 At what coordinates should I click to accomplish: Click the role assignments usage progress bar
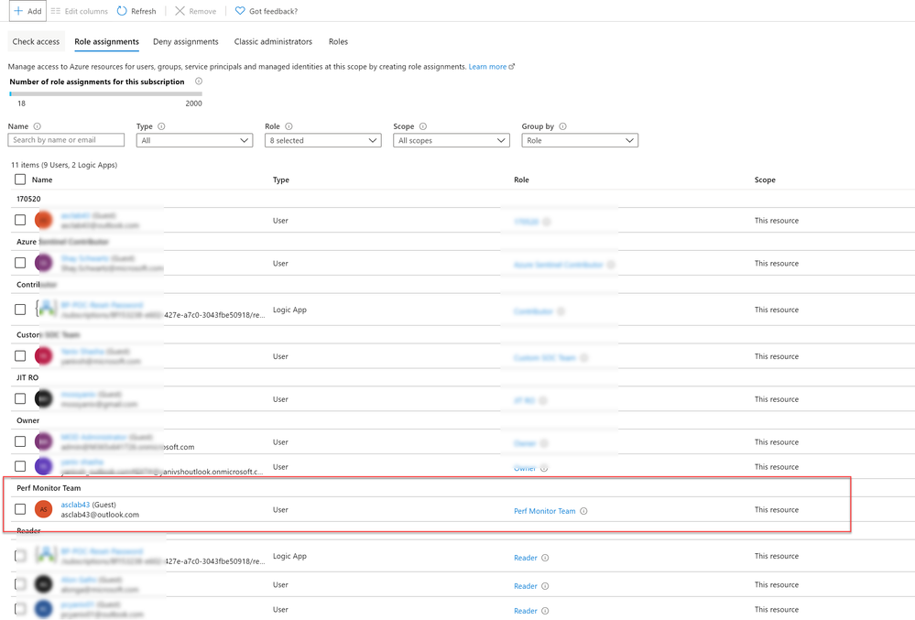(x=105, y=93)
